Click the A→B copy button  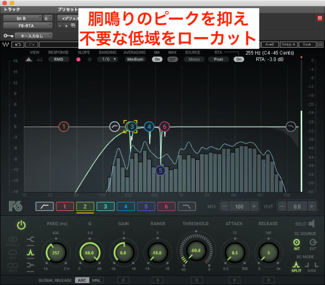pyautogui.click(x=270, y=44)
